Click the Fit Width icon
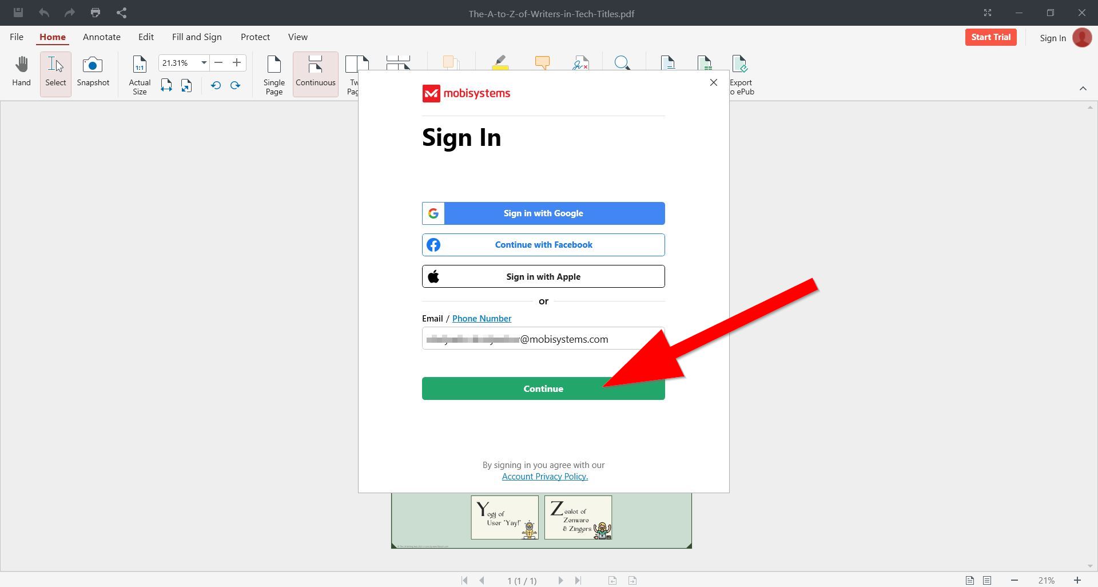This screenshot has width=1098, height=587. (x=166, y=85)
